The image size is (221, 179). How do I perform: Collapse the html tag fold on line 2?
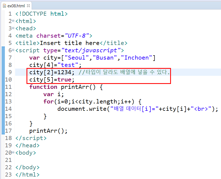13,21
